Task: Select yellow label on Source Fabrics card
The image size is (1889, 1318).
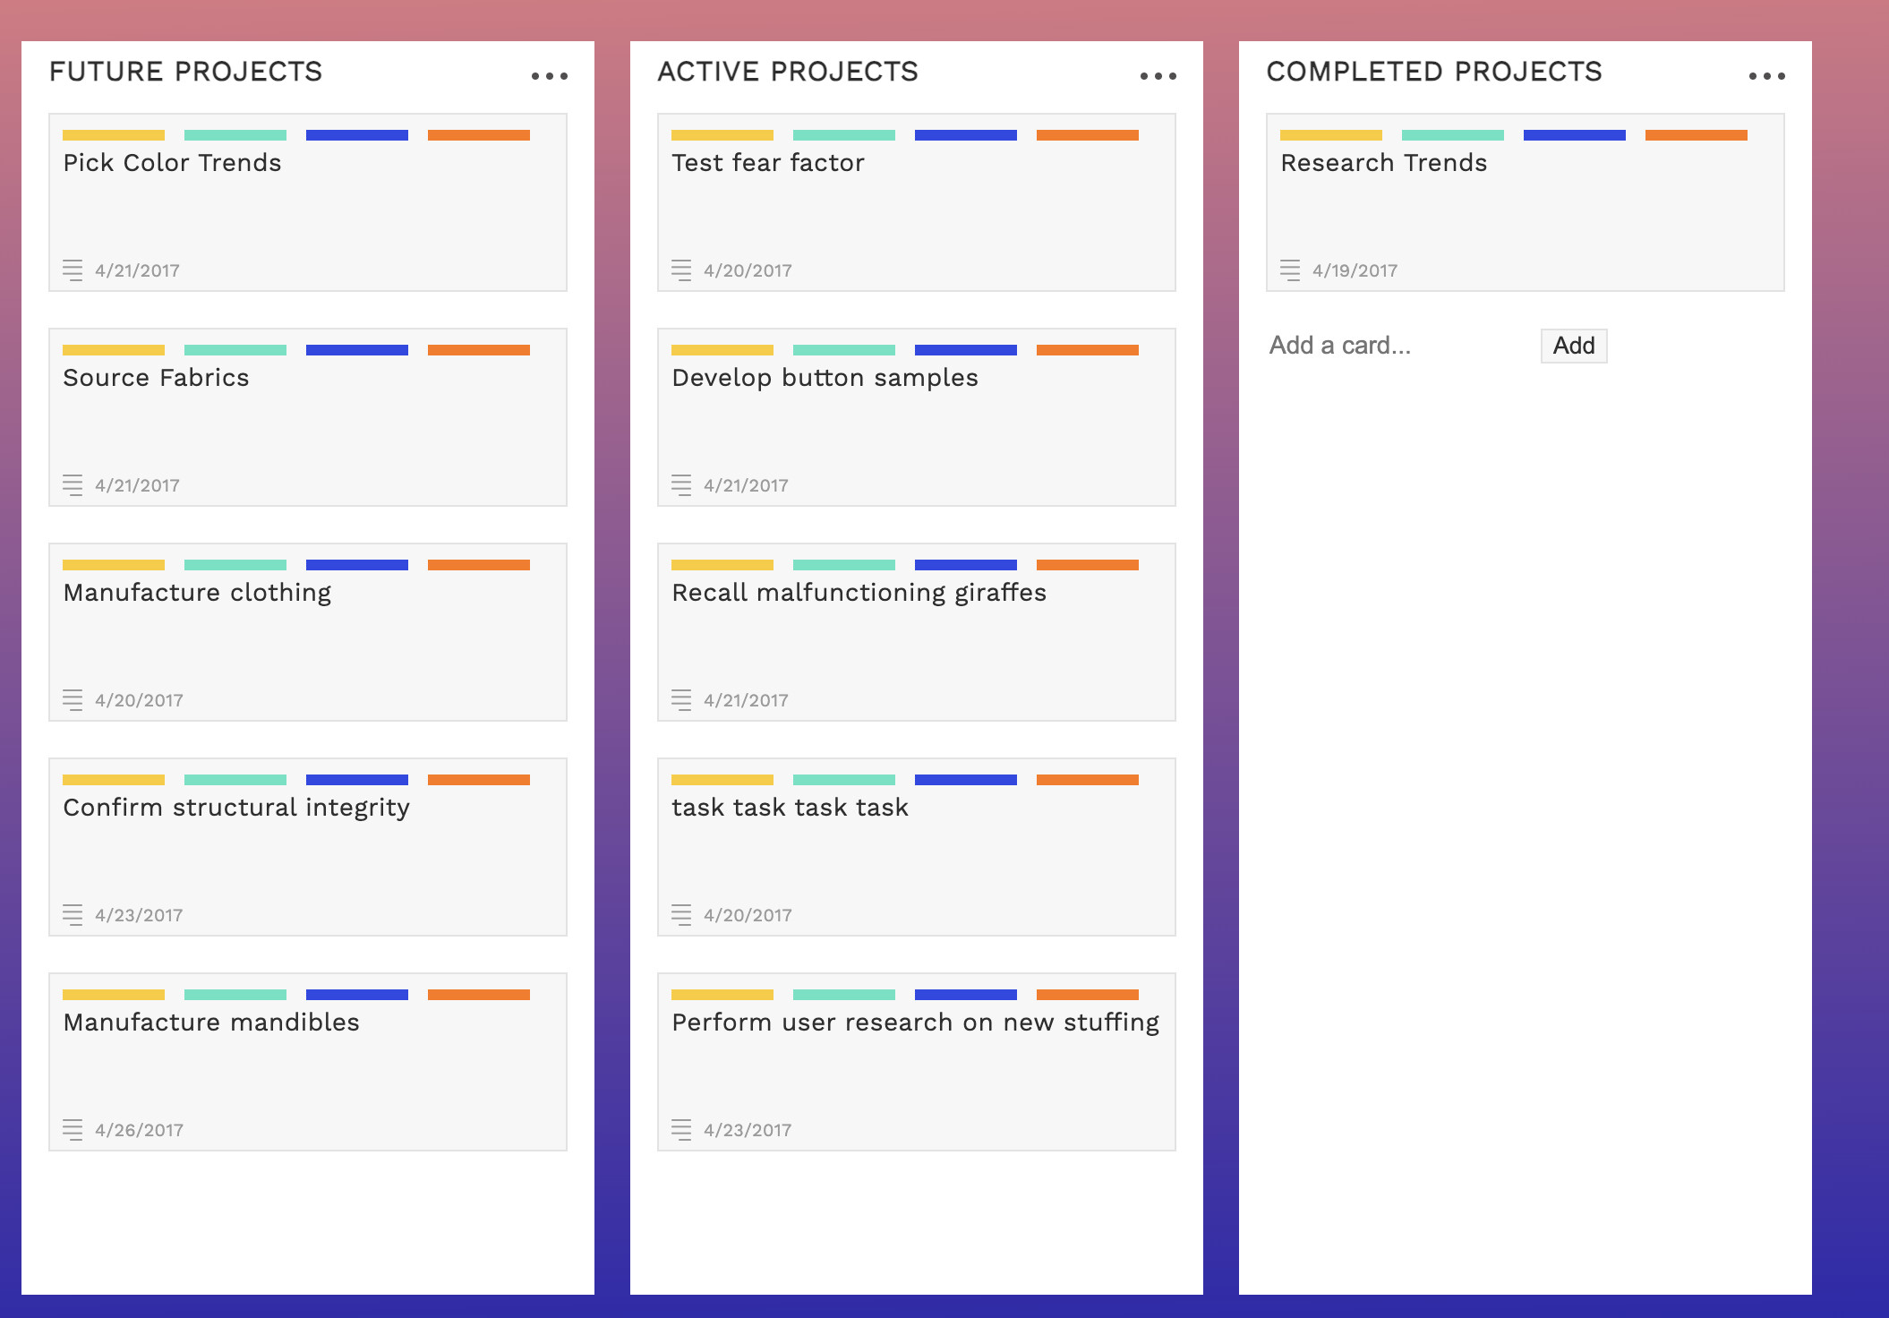Action: pos(114,350)
